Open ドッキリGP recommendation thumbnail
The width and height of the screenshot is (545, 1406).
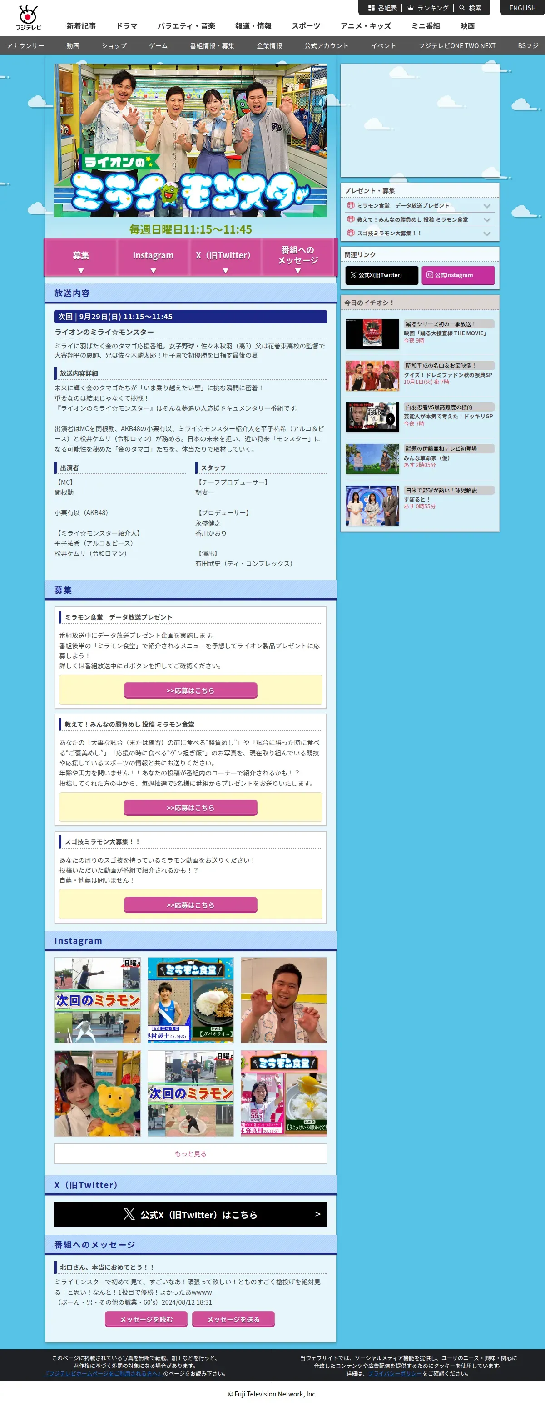point(372,417)
